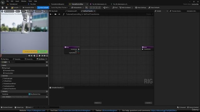This screenshot has width=200, height=112.
Task: Switch to the Curve Container tab
Action: point(29,59)
